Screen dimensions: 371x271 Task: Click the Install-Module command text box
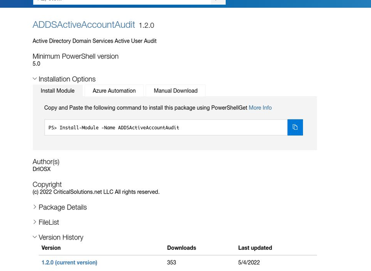coord(166,127)
